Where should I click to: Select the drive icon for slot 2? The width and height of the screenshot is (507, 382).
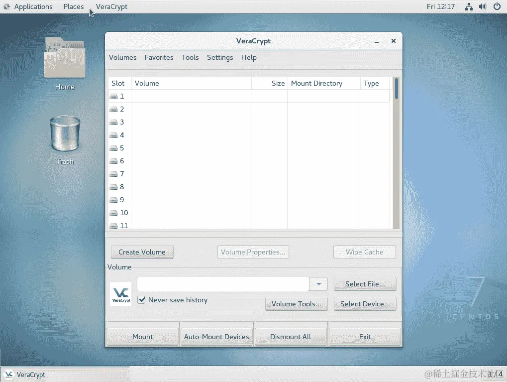pyautogui.click(x=113, y=110)
